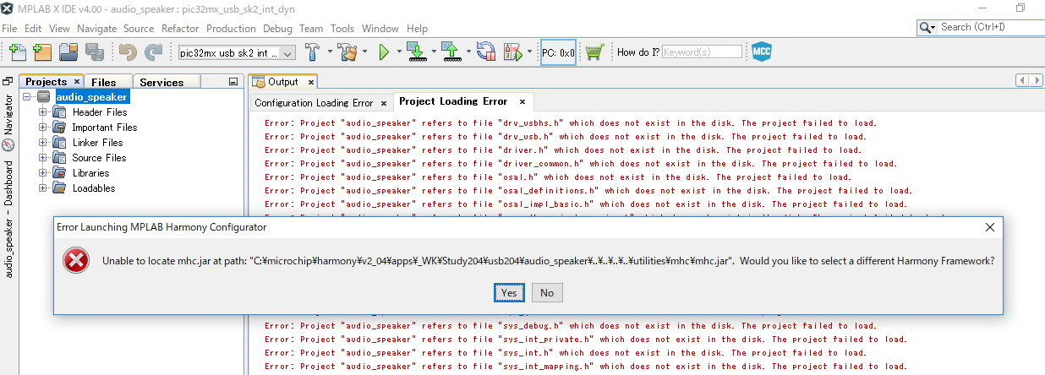Click the New File toolbar icon
The height and width of the screenshot is (375, 1045).
pos(17,52)
